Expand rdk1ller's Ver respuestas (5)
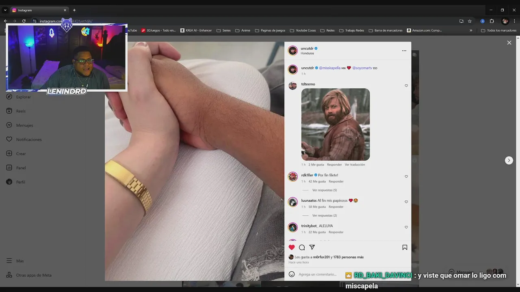Screen dimensions: 520x292 coord(325,190)
